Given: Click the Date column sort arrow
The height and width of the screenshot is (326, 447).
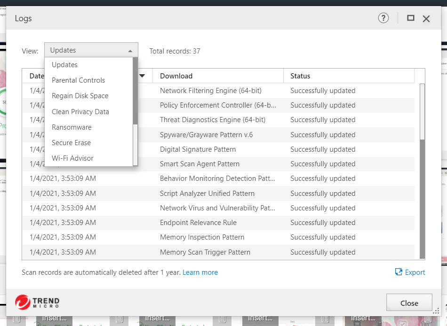Looking at the screenshot, I should [x=143, y=76].
